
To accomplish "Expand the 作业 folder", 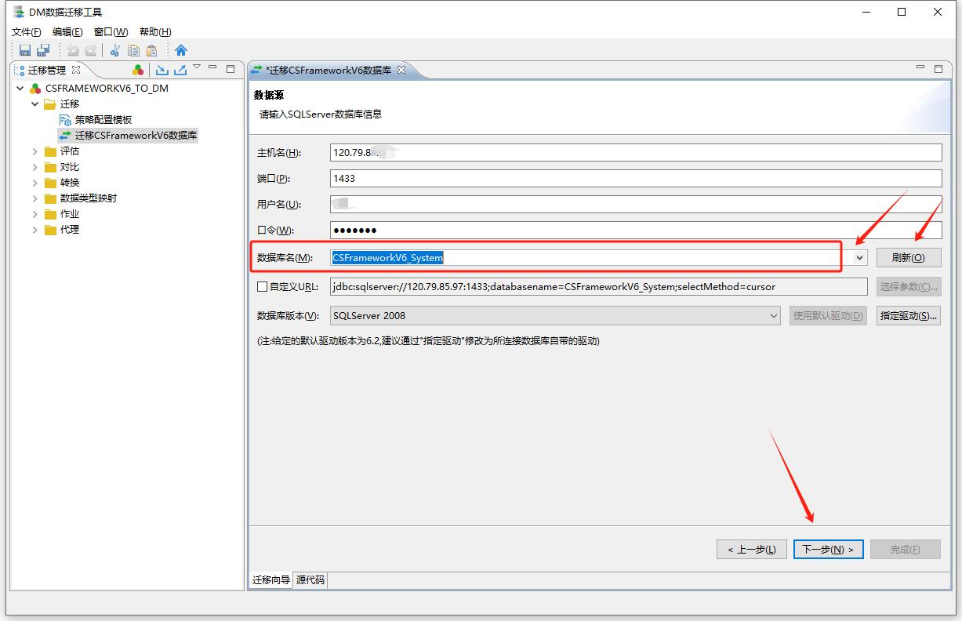I will (34, 214).
